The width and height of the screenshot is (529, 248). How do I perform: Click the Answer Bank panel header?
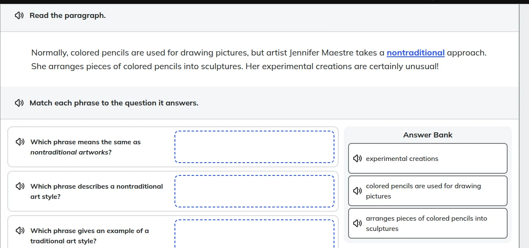point(428,134)
